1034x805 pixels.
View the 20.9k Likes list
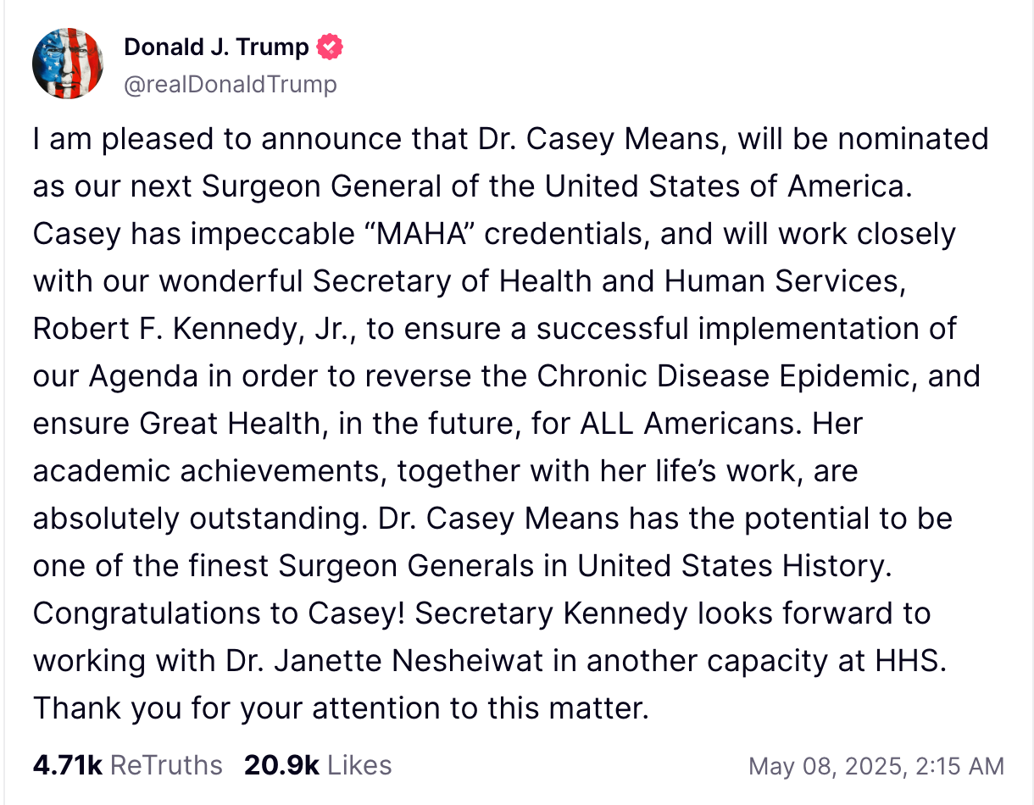tap(318, 765)
